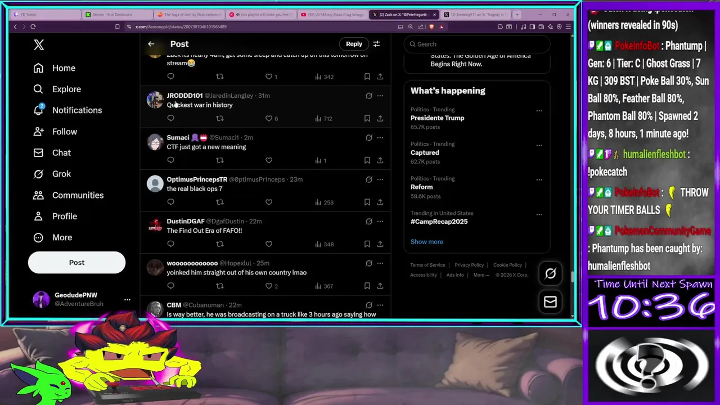Reload the page in the browser

[33, 26]
